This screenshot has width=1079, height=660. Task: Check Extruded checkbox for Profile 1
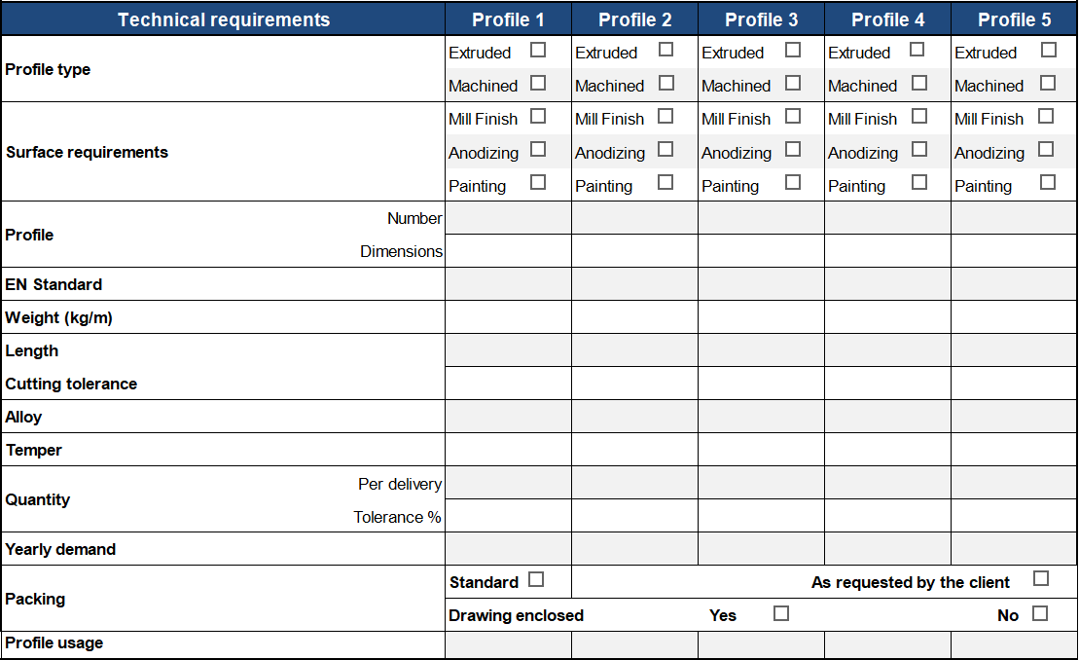pos(538,50)
